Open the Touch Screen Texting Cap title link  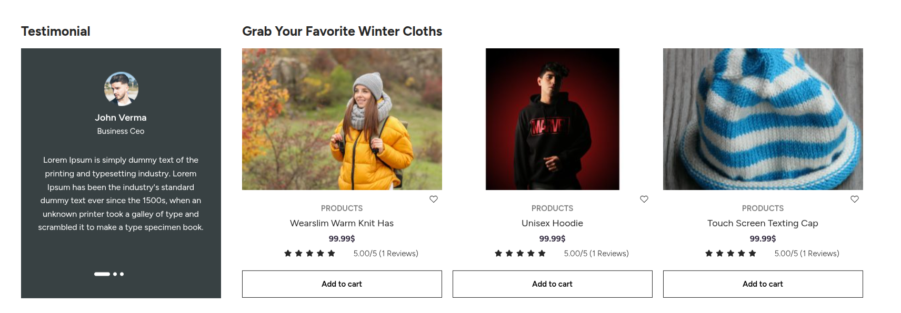tap(763, 223)
